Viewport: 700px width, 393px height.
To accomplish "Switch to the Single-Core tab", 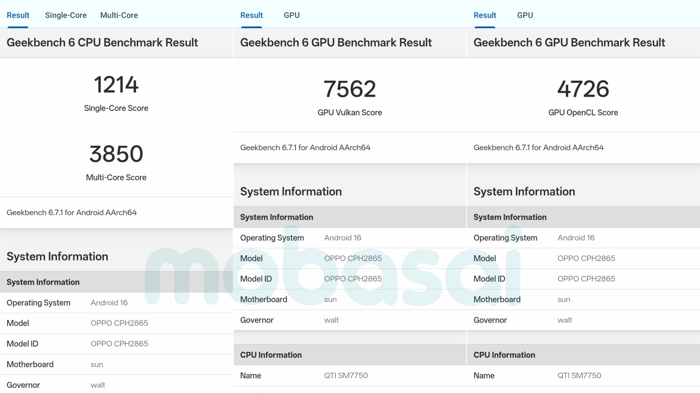I will 66,15.
